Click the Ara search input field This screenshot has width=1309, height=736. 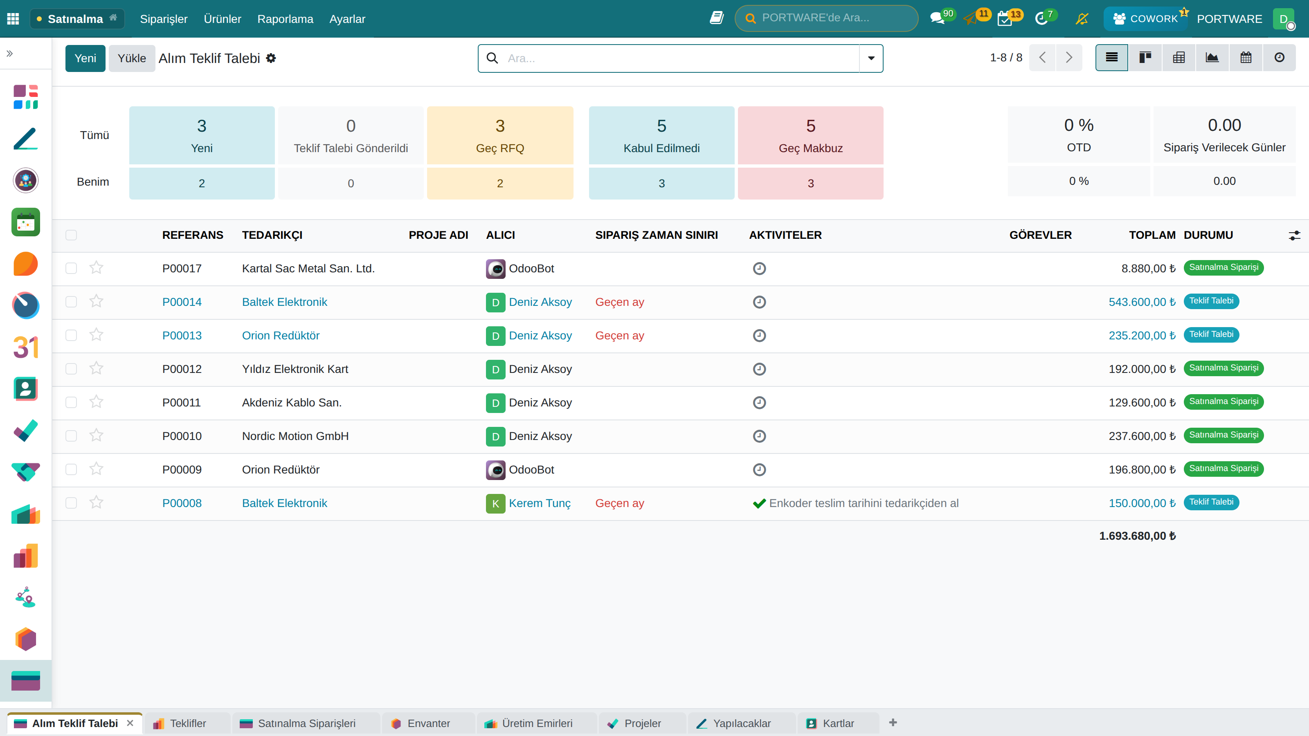681,58
